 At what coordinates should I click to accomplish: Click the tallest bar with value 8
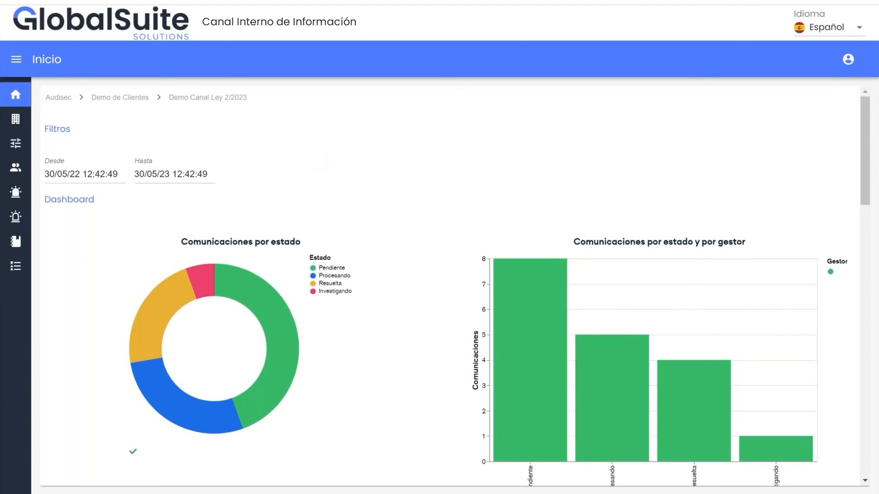coord(530,360)
